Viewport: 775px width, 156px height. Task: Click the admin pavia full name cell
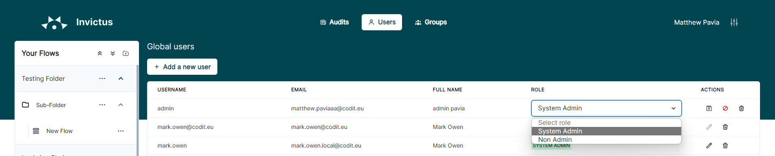[x=449, y=108]
